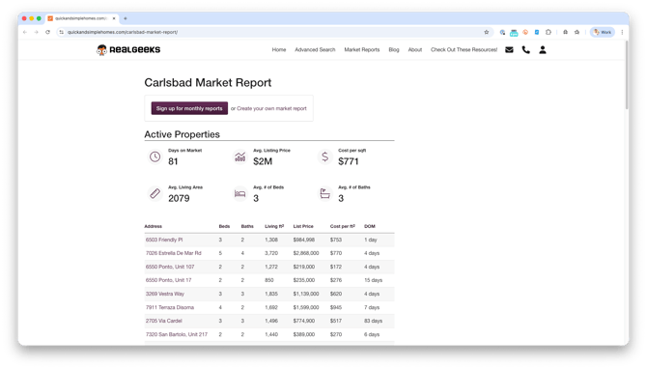Open the 6550 Ponto, Unit 107 listing
Screen dimensions: 647x369
(x=170, y=267)
